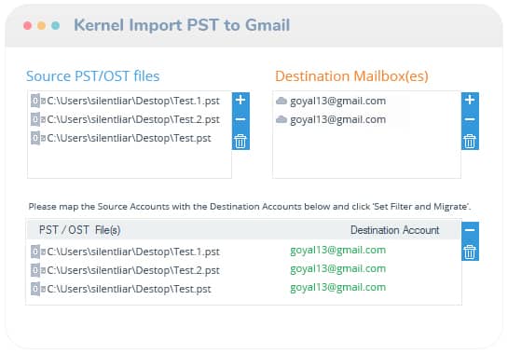Click the Destination Account column header
508x354 pixels.
[395, 230]
